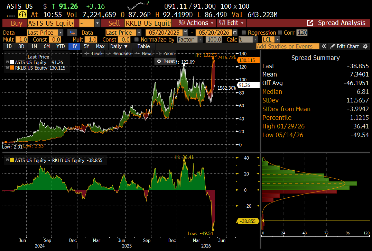This screenshot has width=372, height=251.
Task: Click the intraday sparkline mini chart
Action: (138, 6)
